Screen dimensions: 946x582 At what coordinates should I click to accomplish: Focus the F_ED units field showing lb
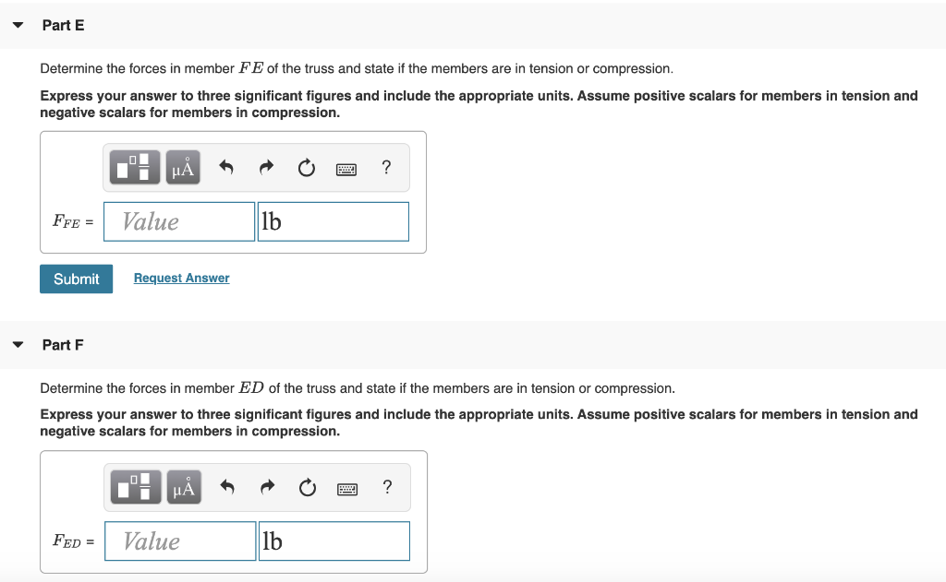334,541
